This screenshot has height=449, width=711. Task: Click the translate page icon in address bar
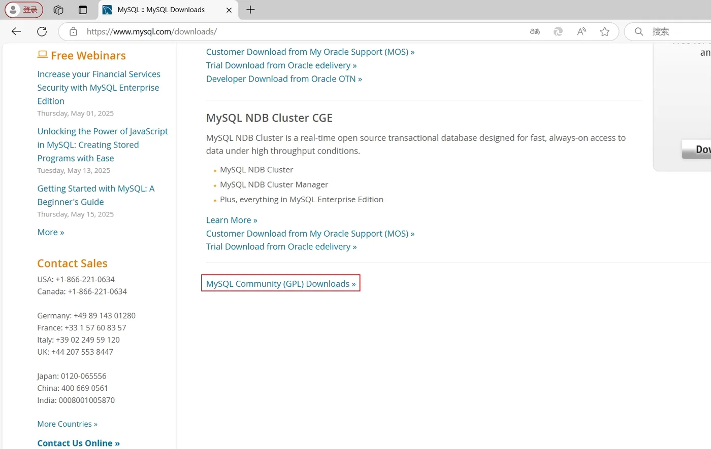point(535,31)
